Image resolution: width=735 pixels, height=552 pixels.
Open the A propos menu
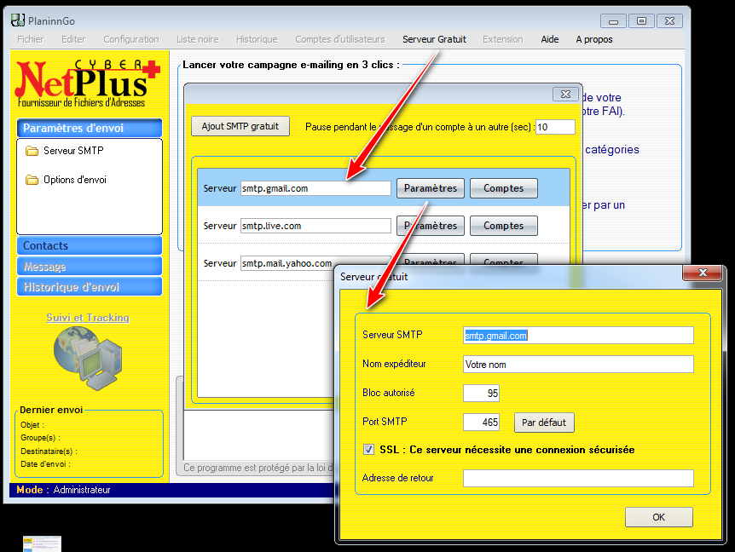[x=594, y=39]
